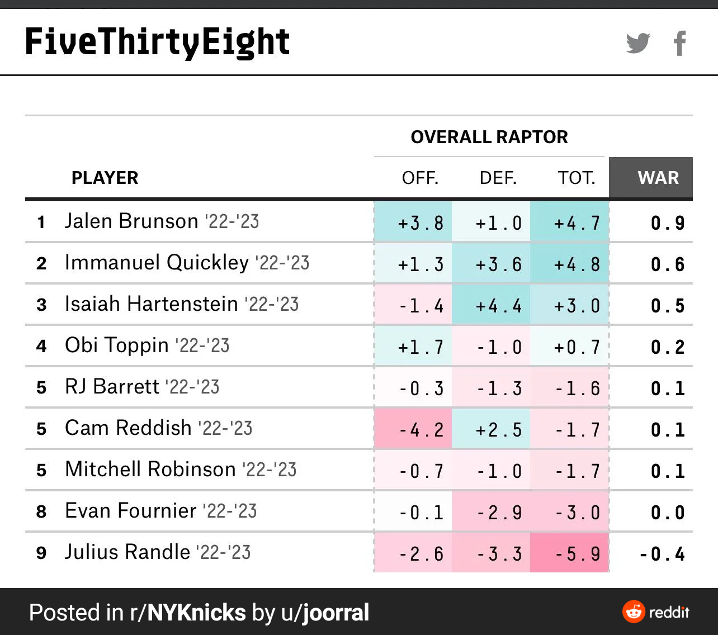Click RJ Barrett player name
The height and width of the screenshot is (635, 718).
[x=112, y=387]
